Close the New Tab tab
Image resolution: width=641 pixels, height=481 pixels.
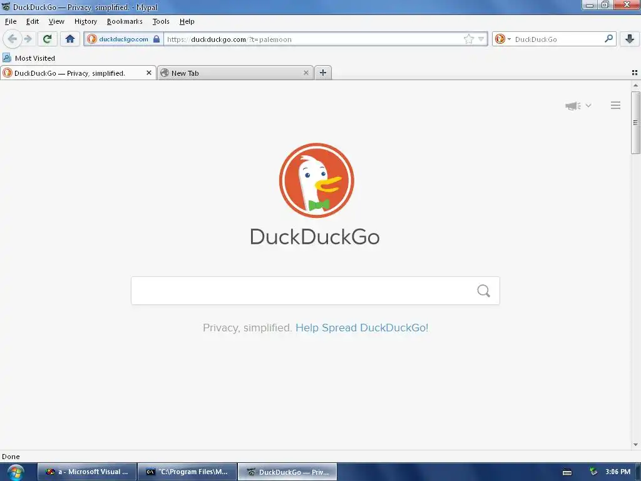point(305,73)
